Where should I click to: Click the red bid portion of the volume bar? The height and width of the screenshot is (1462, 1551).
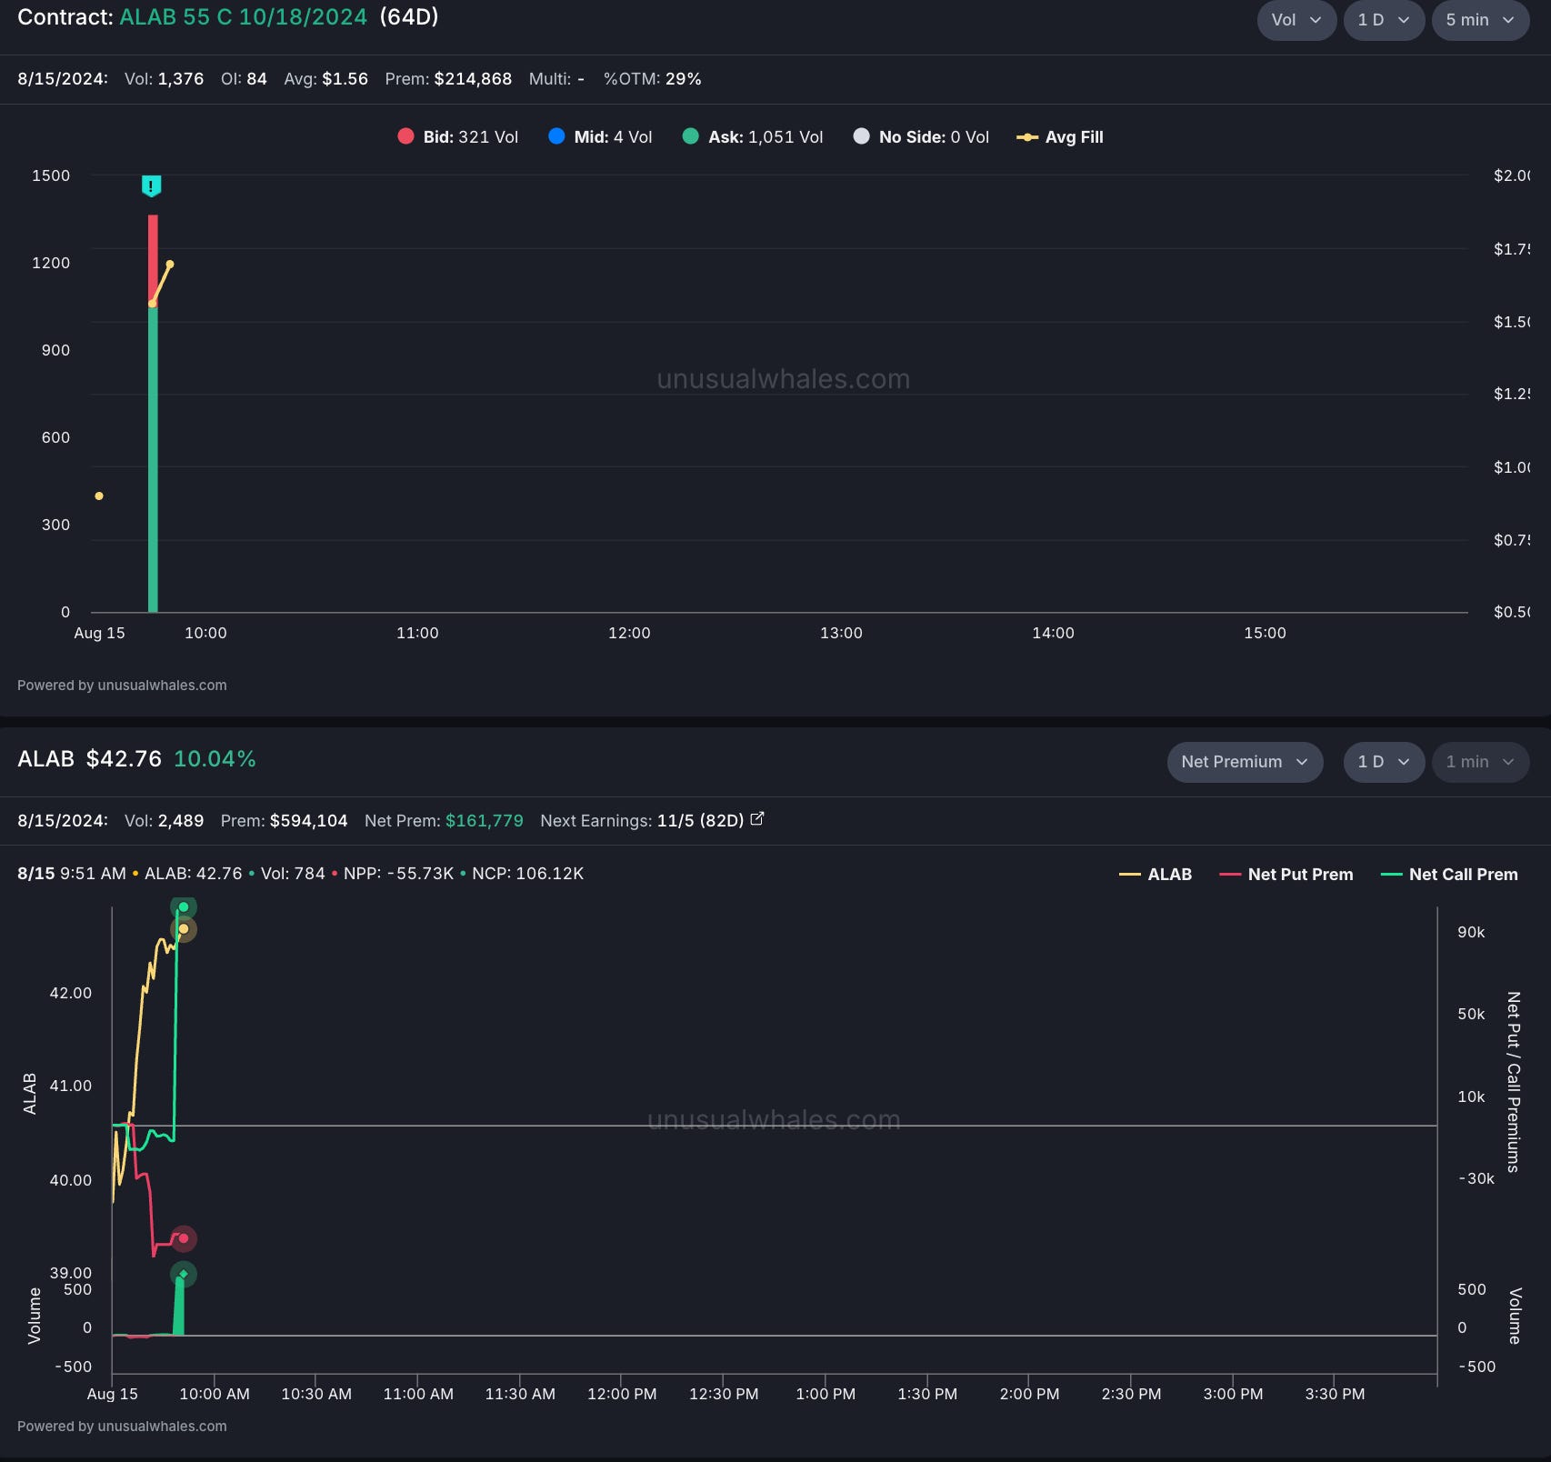[x=153, y=260]
